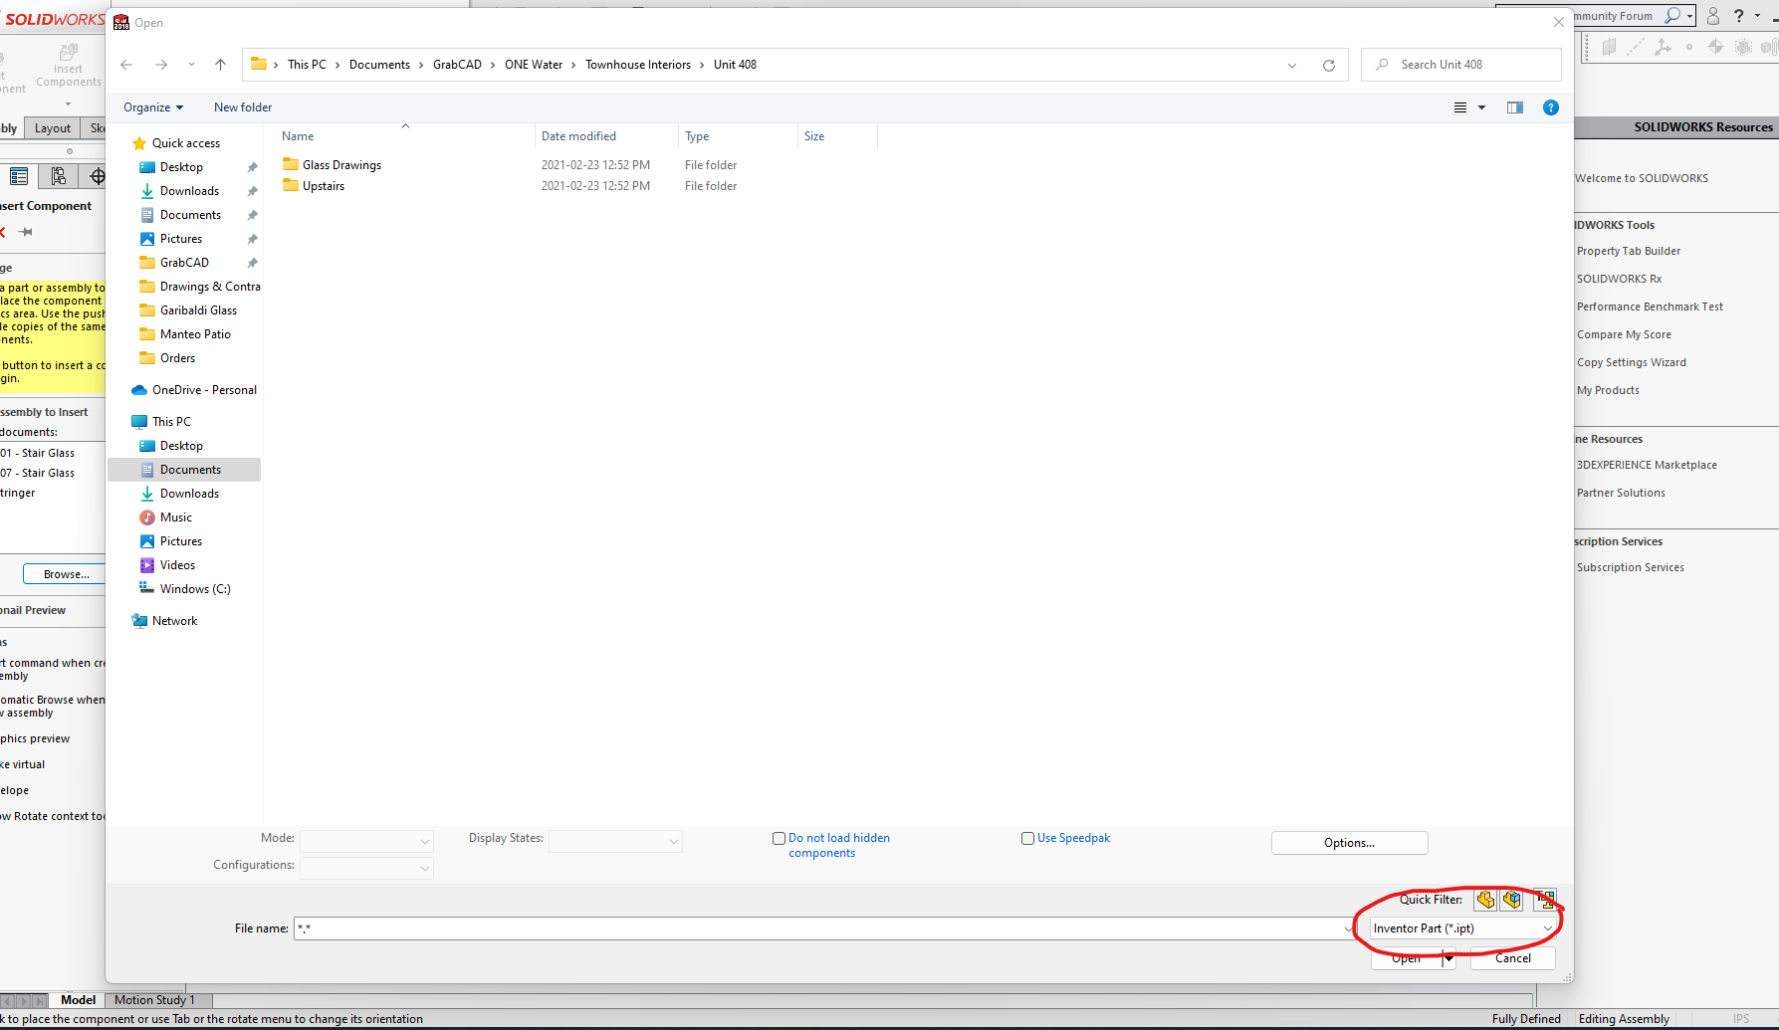Viewport: 1779px width, 1030px height.
Task: Click the Assemblies quick filter icon
Action: click(1512, 900)
